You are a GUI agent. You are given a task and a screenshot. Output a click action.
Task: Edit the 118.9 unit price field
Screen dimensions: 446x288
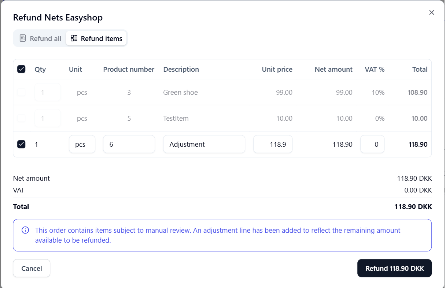(x=273, y=144)
